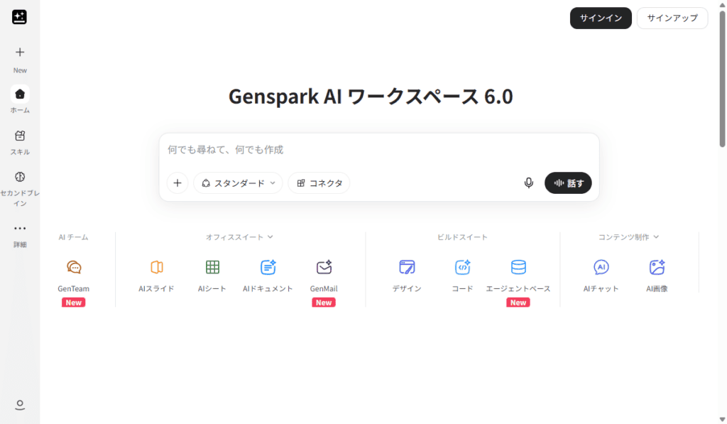Screen dimensions: 727x424
Task: Expand the コンテンツ制作 category chevron
Action: point(656,237)
